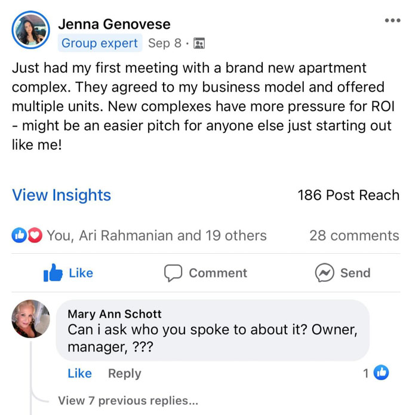Open the 28 comments list

[354, 236]
